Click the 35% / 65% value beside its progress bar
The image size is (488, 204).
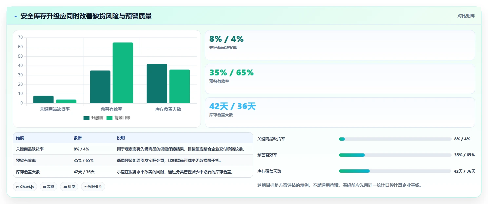[x=464, y=155]
